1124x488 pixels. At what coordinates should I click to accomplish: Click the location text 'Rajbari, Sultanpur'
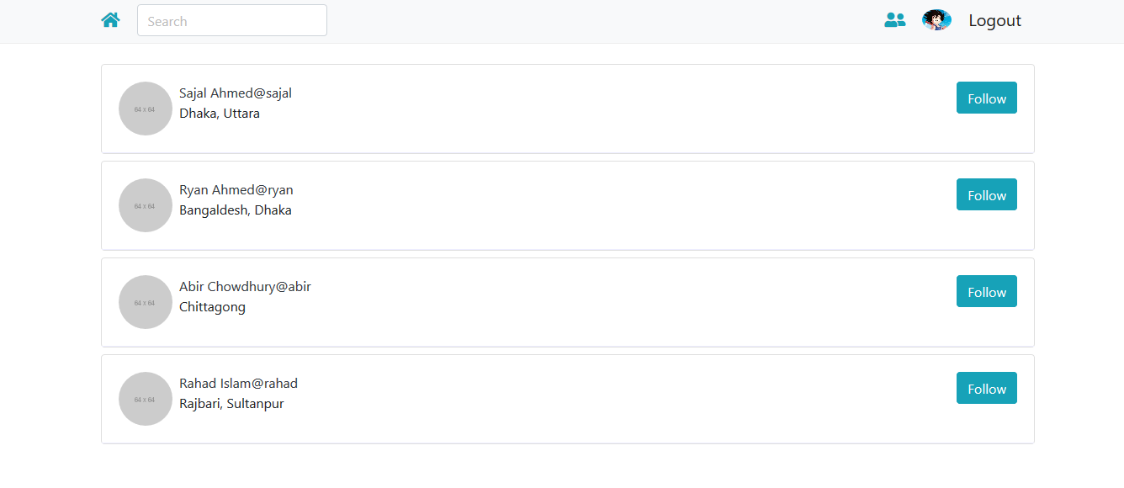pyautogui.click(x=231, y=403)
